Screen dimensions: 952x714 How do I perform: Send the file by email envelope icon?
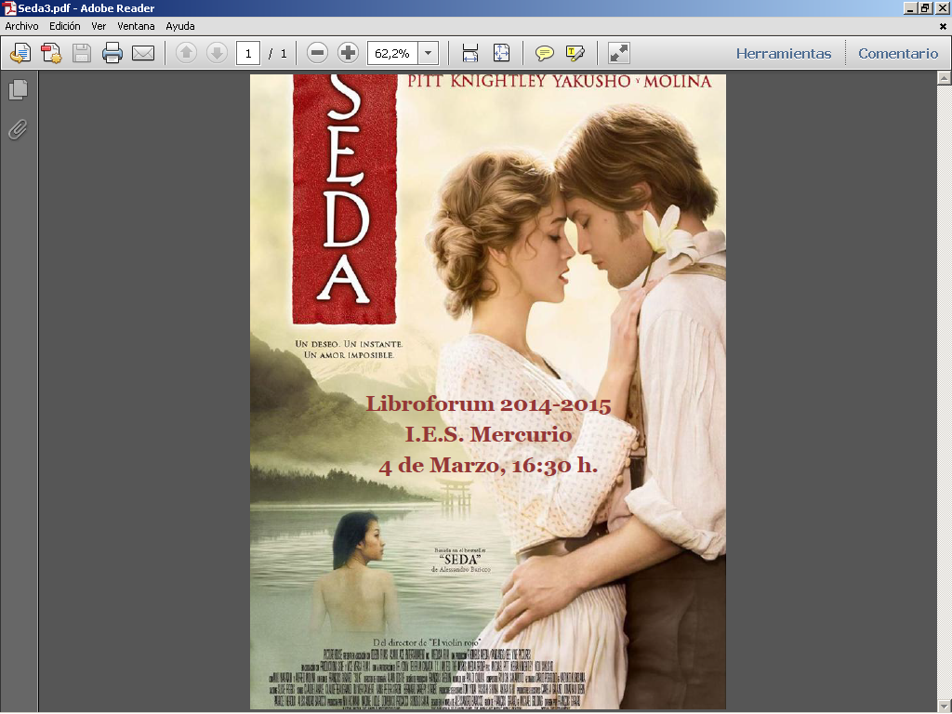(143, 53)
